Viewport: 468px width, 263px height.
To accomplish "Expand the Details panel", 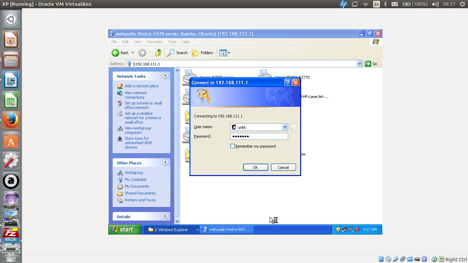I will tap(165, 216).
